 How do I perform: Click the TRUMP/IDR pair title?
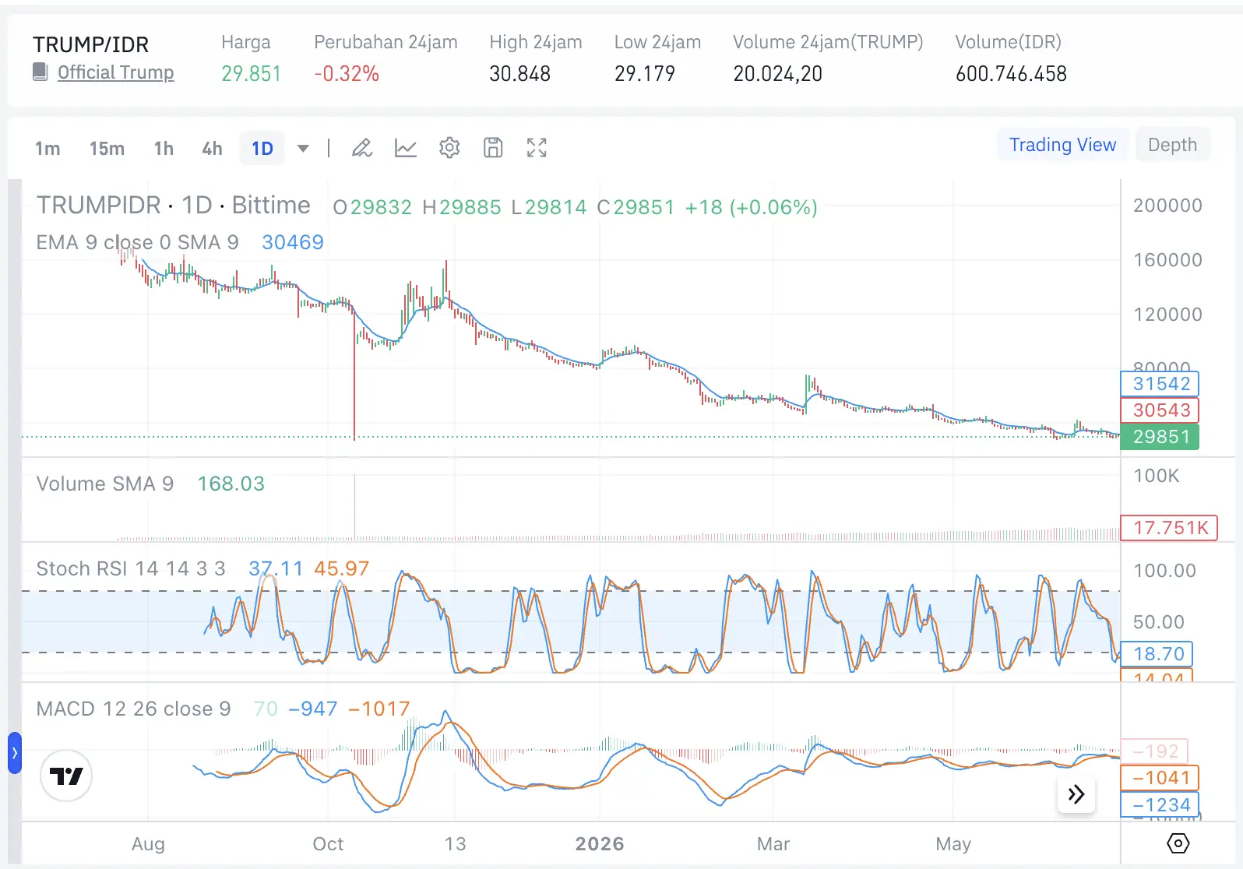[90, 44]
